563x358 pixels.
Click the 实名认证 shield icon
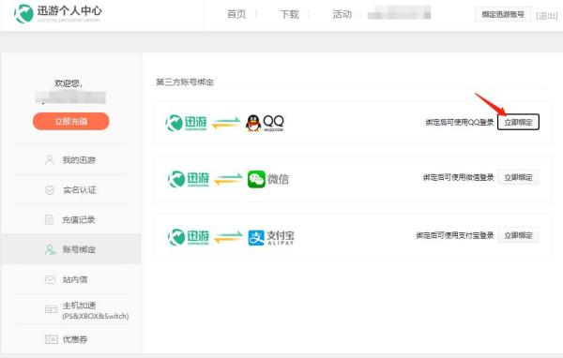[x=50, y=189]
